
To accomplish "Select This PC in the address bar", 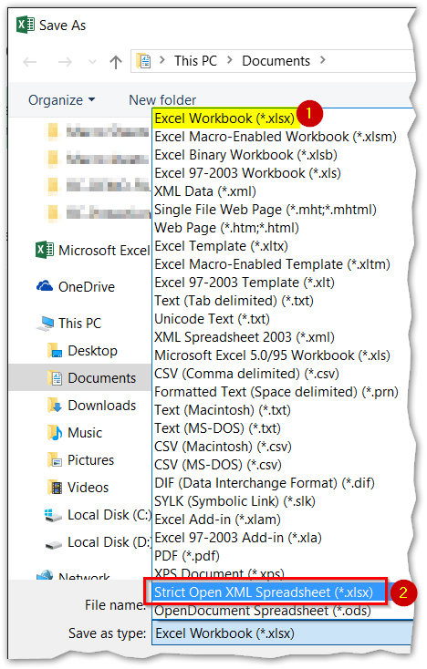I will coord(195,60).
